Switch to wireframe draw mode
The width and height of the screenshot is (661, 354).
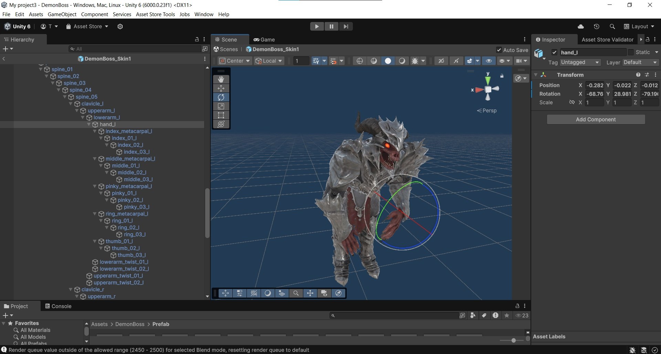pyautogui.click(x=360, y=61)
